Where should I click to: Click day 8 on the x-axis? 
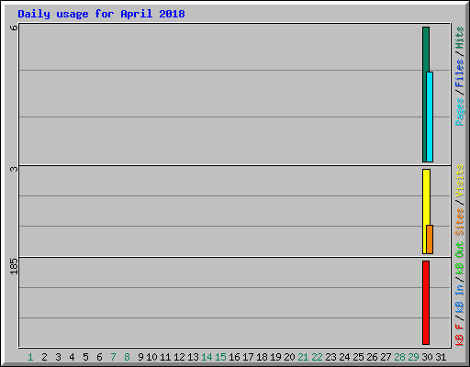[127, 357]
